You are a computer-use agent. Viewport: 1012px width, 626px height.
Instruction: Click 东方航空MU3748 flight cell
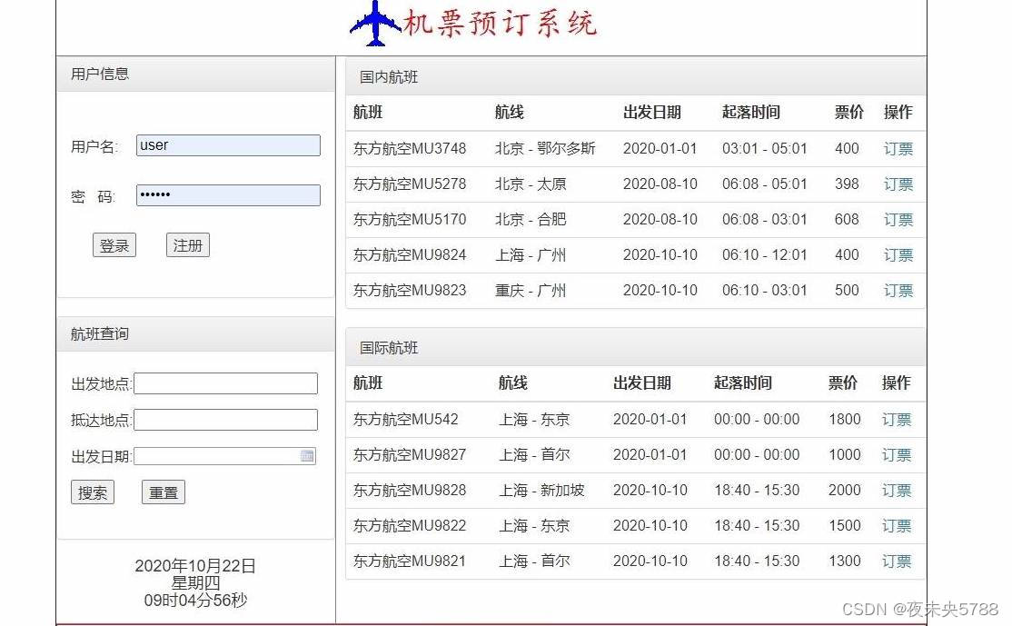409,148
